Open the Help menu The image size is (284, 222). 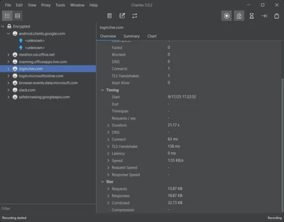click(x=94, y=5)
